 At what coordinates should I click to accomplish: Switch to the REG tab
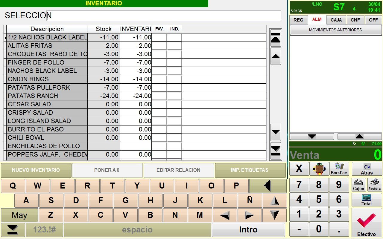(298, 20)
